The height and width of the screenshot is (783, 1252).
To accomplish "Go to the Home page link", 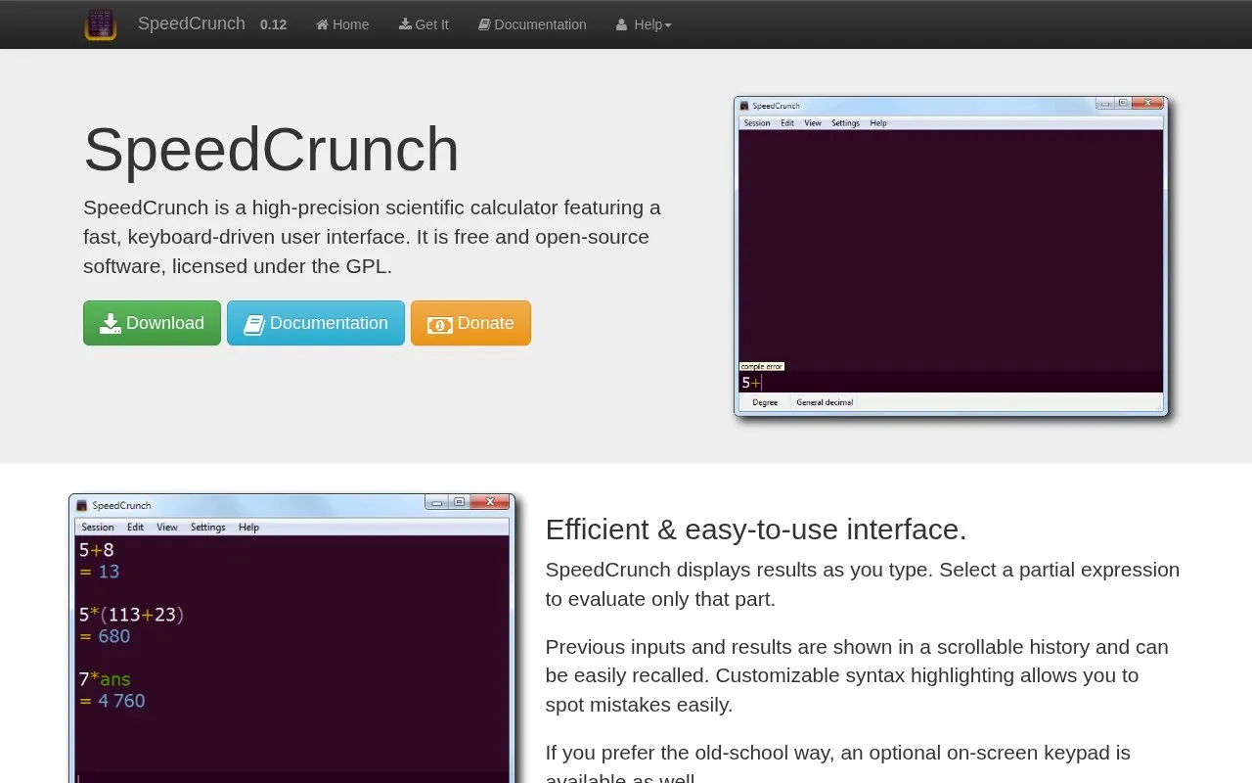I will pos(342,24).
